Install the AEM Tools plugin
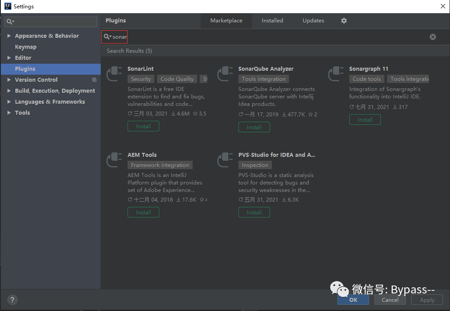Screen dimensions: 450x311 [x=143, y=213]
